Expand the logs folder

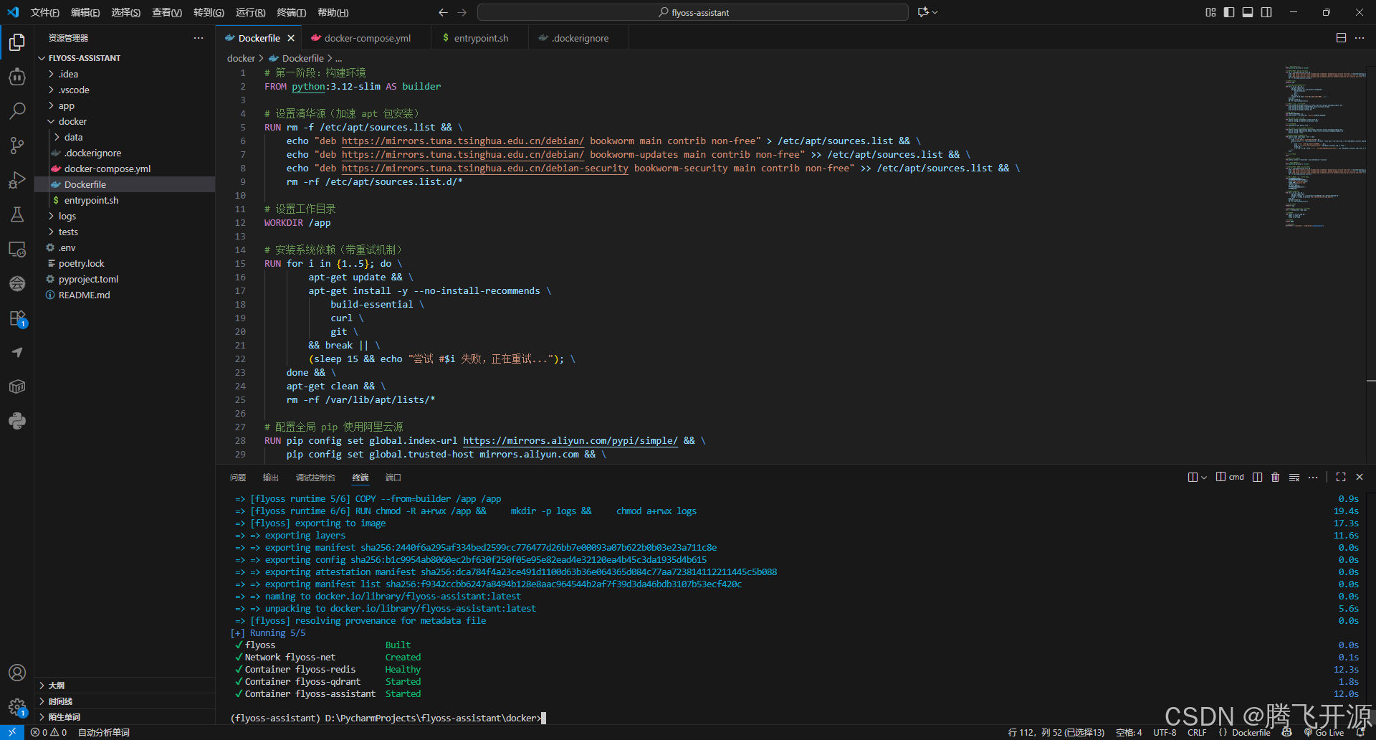pyautogui.click(x=51, y=216)
